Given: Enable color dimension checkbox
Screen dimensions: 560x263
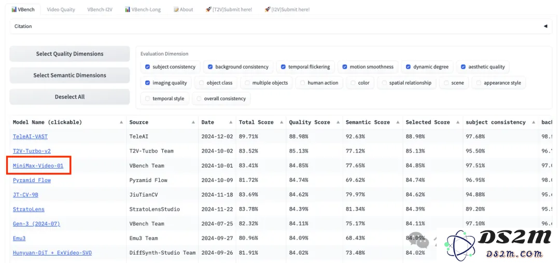Looking at the screenshot, I should pyautogui.click(x=353, y=83).
